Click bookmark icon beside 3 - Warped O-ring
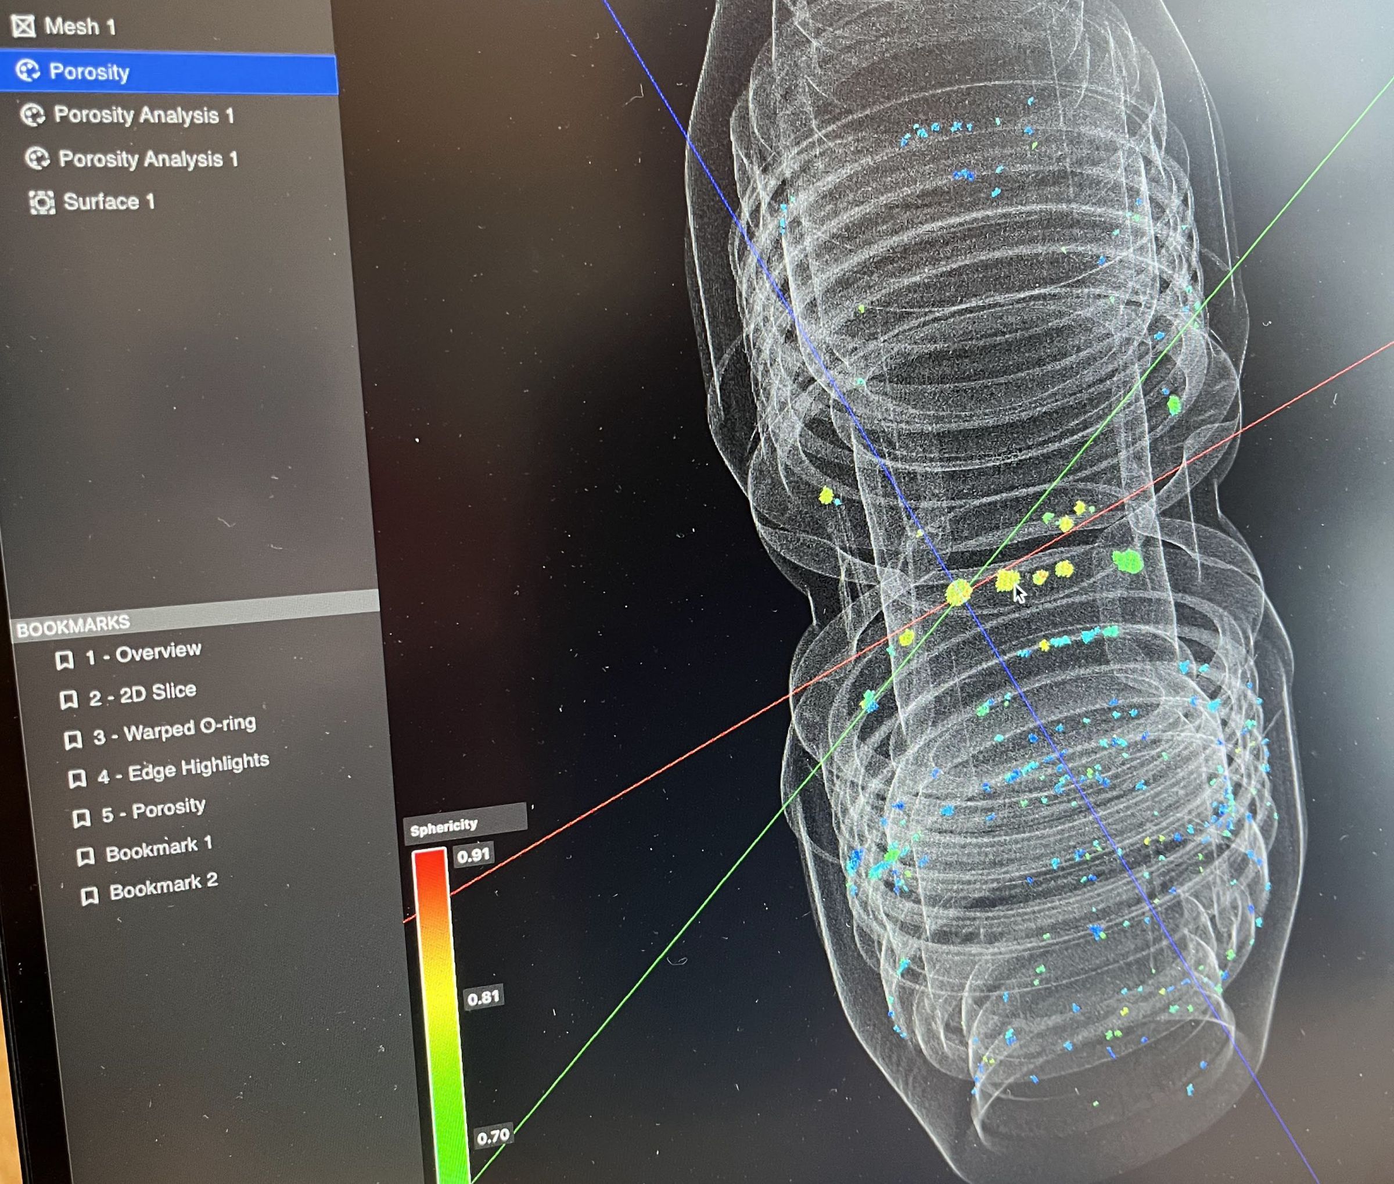 tap(73, 739)
